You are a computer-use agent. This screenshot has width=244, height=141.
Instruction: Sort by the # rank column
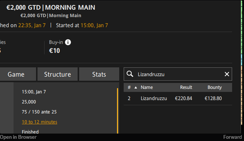(x=129, y=88)
